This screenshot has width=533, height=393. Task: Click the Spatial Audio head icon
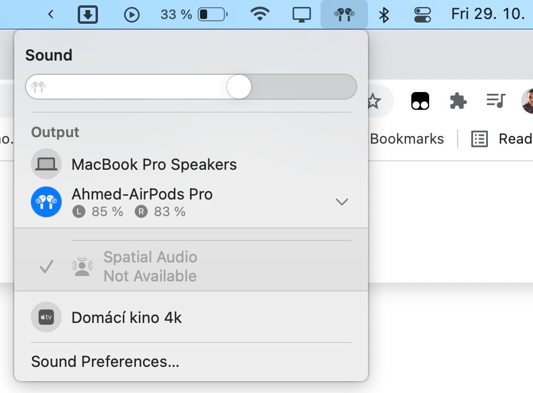(x=83, y=267)
